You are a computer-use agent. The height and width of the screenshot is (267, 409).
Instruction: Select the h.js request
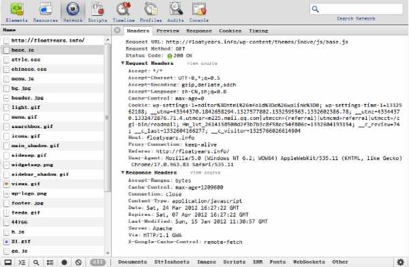[52, 232]
